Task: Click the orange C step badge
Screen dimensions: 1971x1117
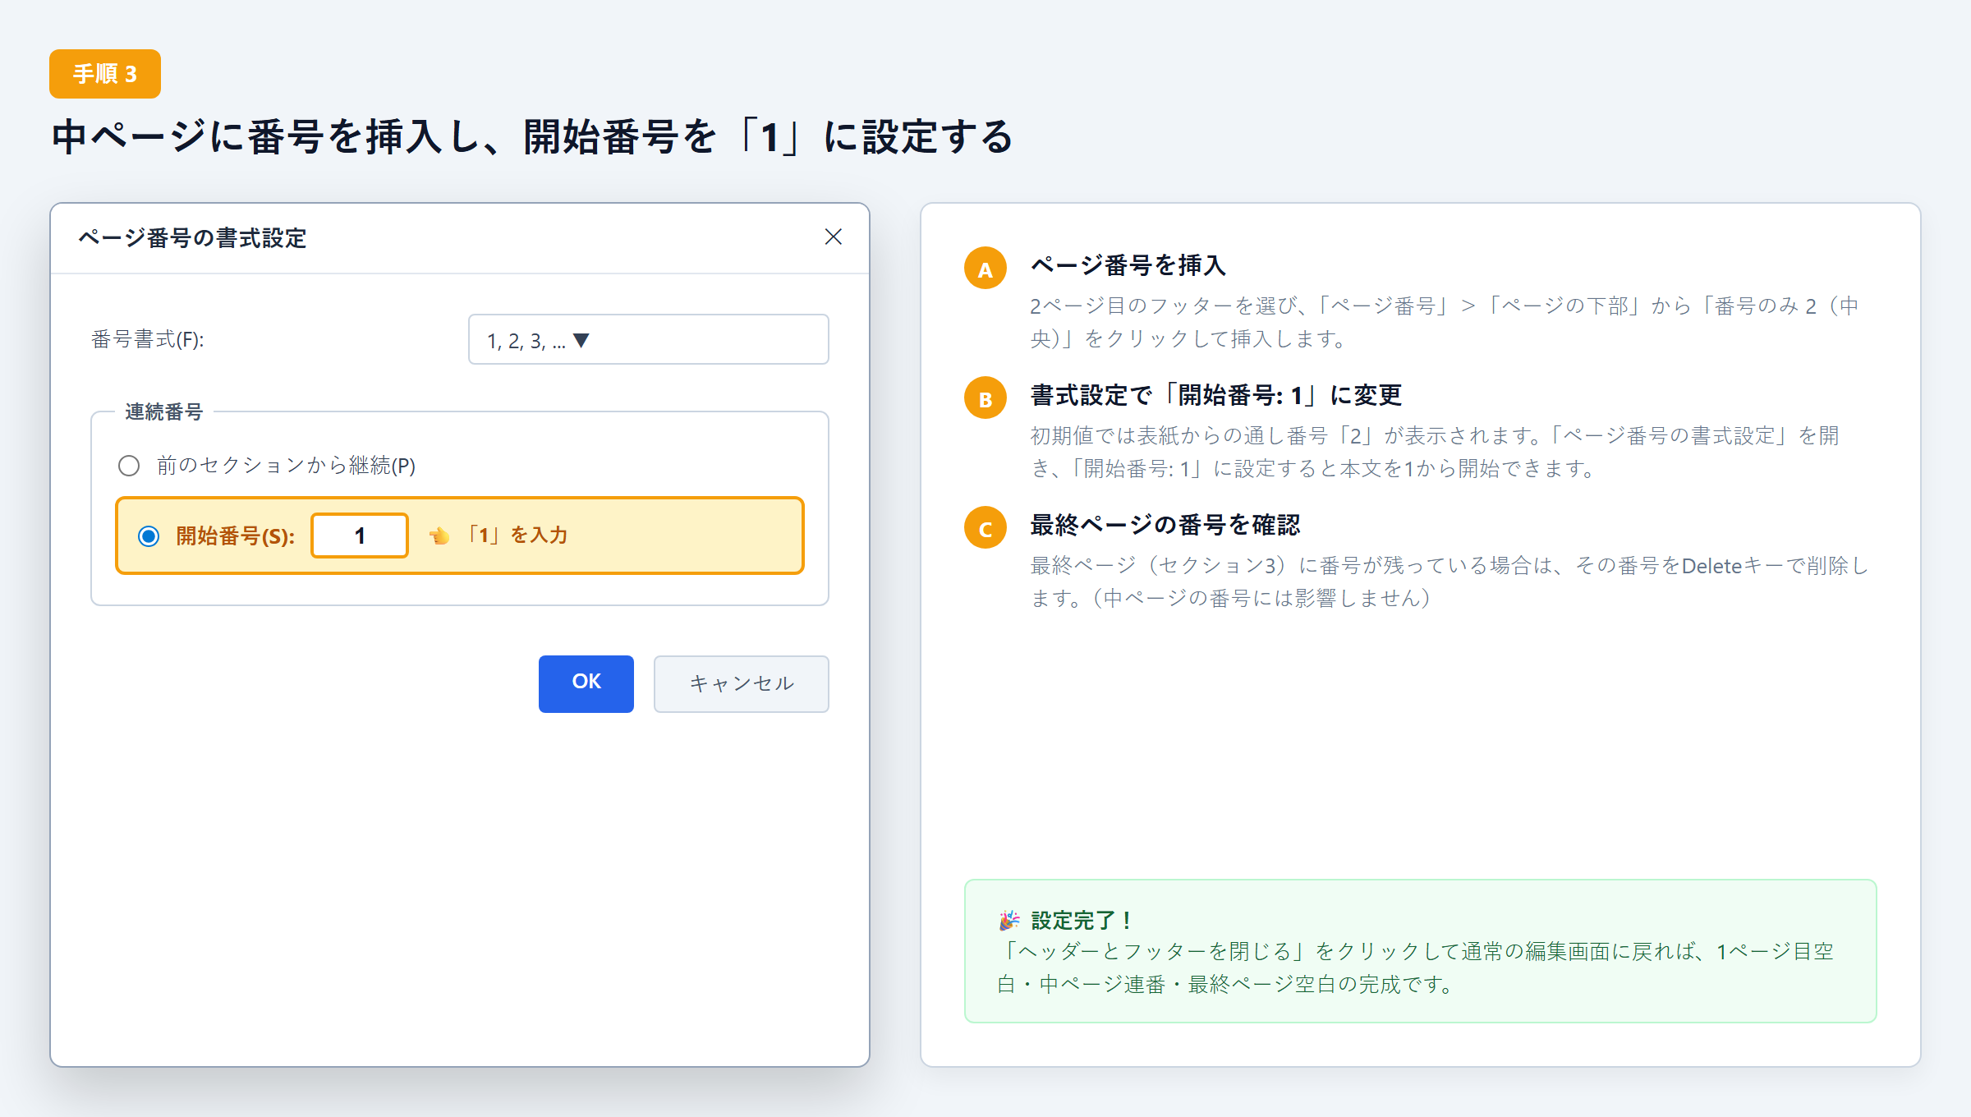Action: click(x=985, y=528)
